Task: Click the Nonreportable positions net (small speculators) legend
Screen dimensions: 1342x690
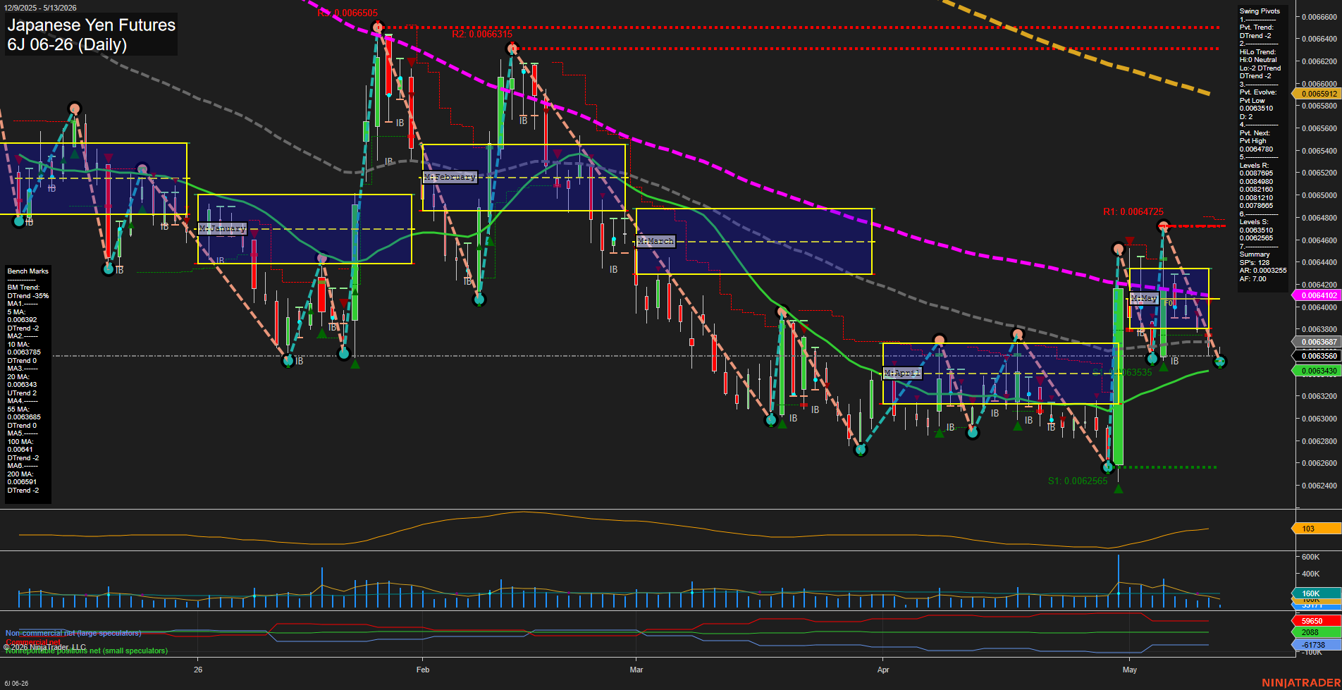Action: pos(87,651)
